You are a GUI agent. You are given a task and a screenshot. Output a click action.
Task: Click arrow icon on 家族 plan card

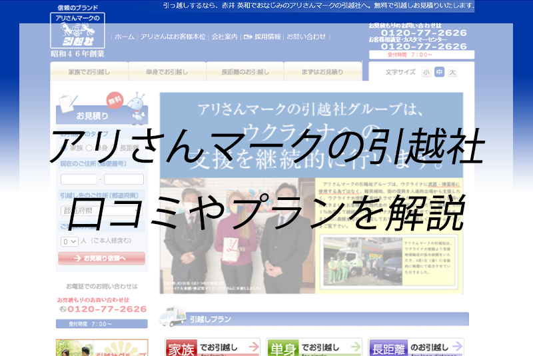click(254, 347)
